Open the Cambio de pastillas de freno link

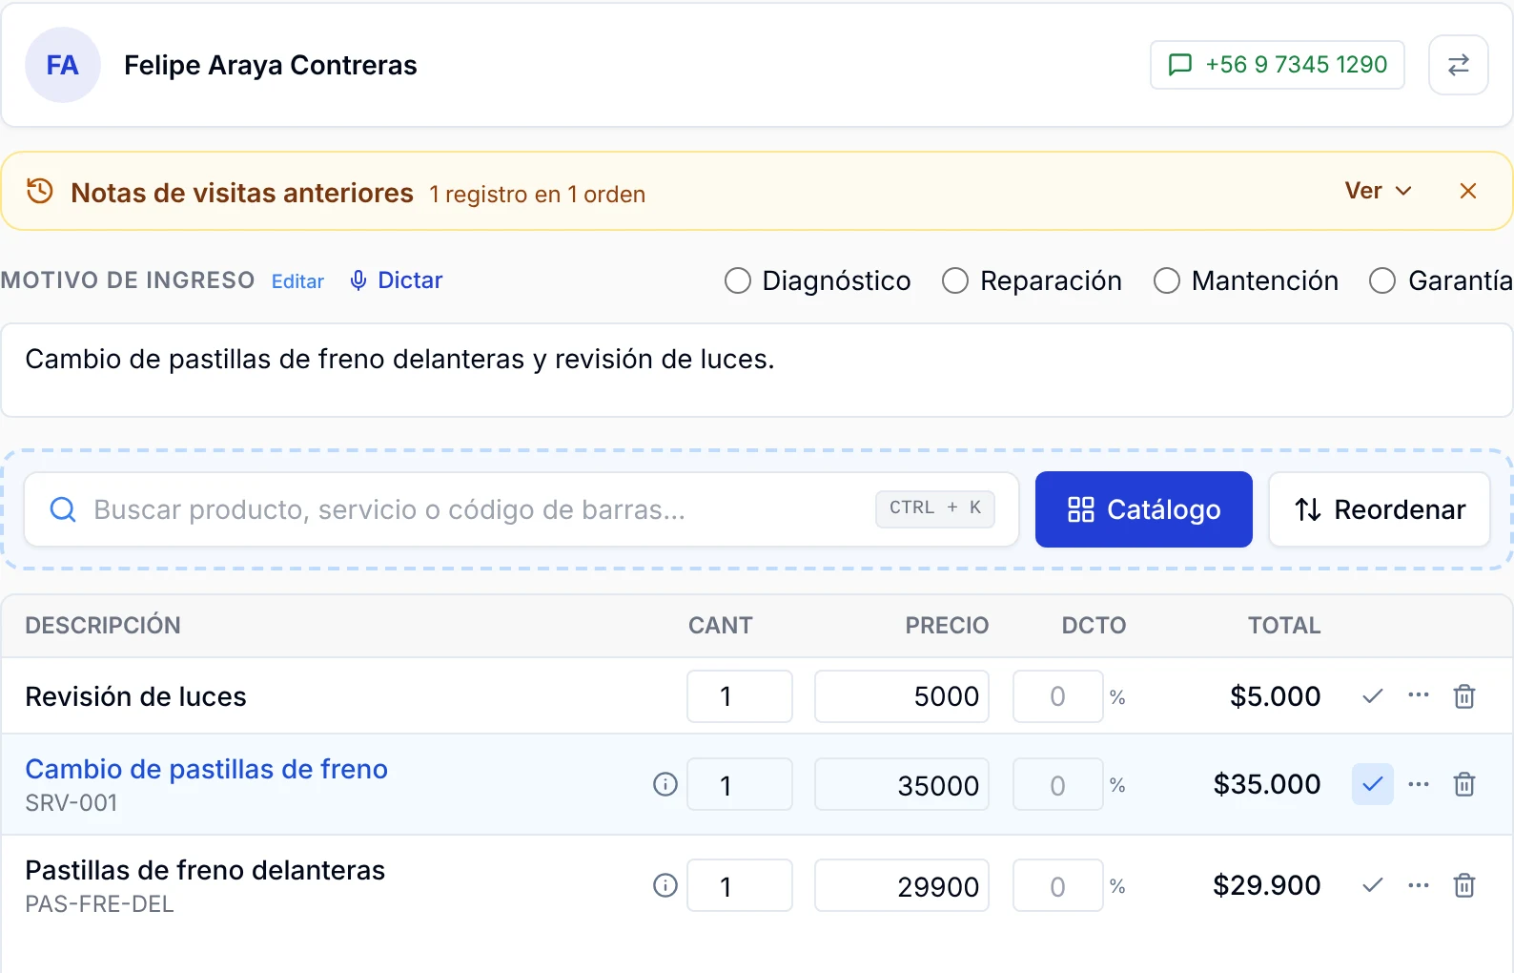click(206, 769)
